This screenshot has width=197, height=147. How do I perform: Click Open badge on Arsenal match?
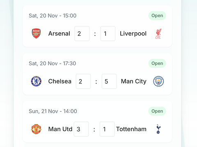pyautogui.click(x=157, y=16)
